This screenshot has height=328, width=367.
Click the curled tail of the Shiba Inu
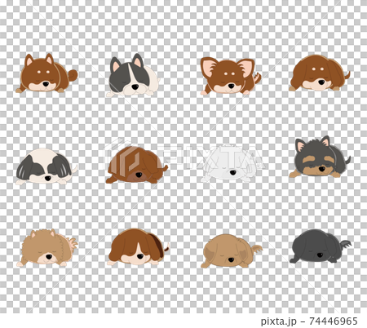(x=73, y=75)
